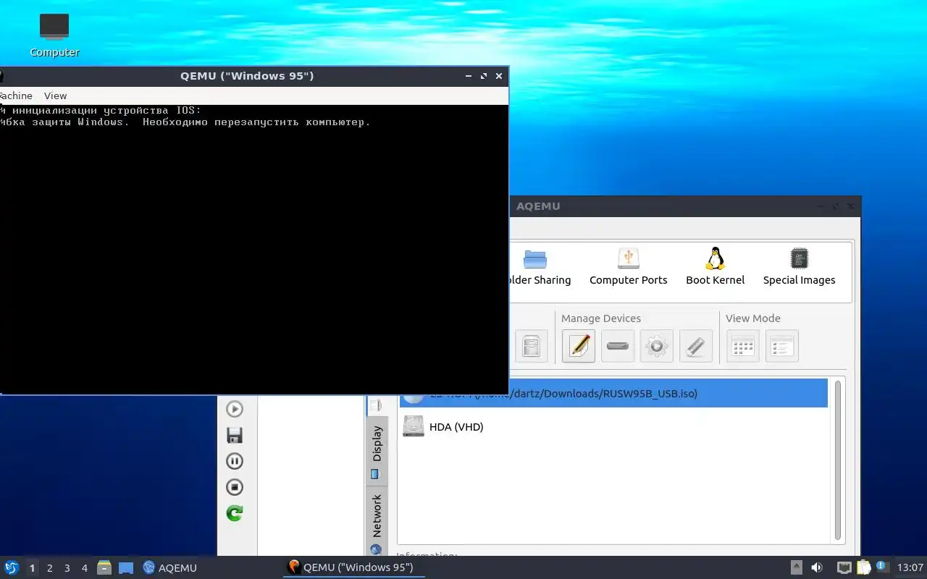Click the floppy device icon left of Manage Devices

pos(532,346)
